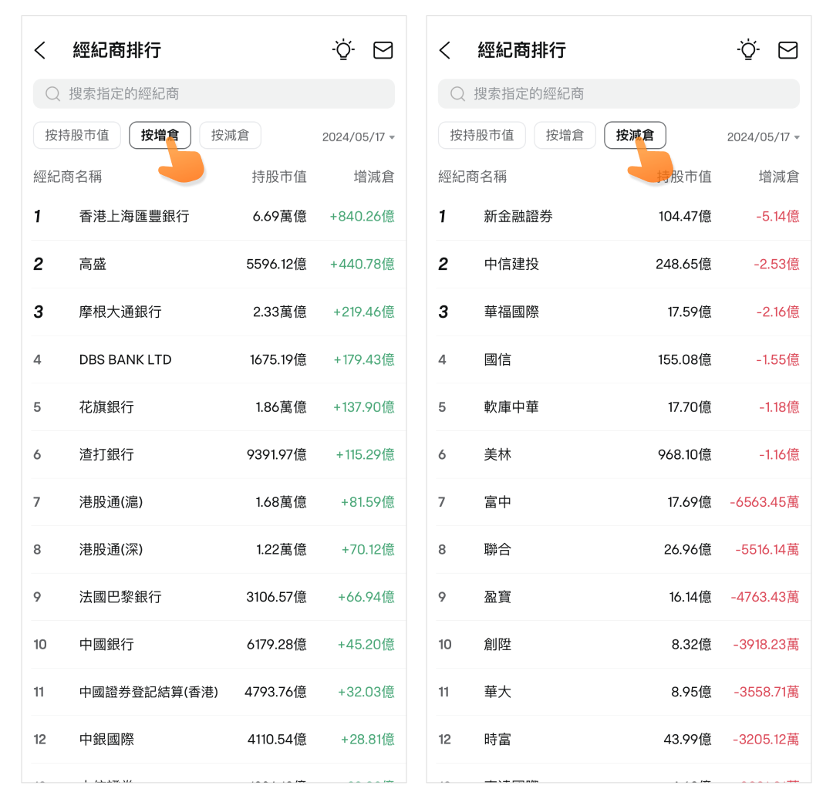Open the mail icon in the left screen
The width and height of the screenshot is (833, 799).
(x=383, y=50)
